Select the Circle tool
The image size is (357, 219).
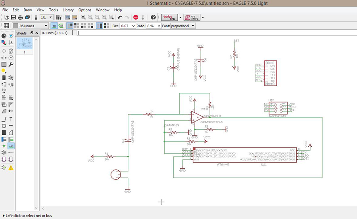(4, 126)
